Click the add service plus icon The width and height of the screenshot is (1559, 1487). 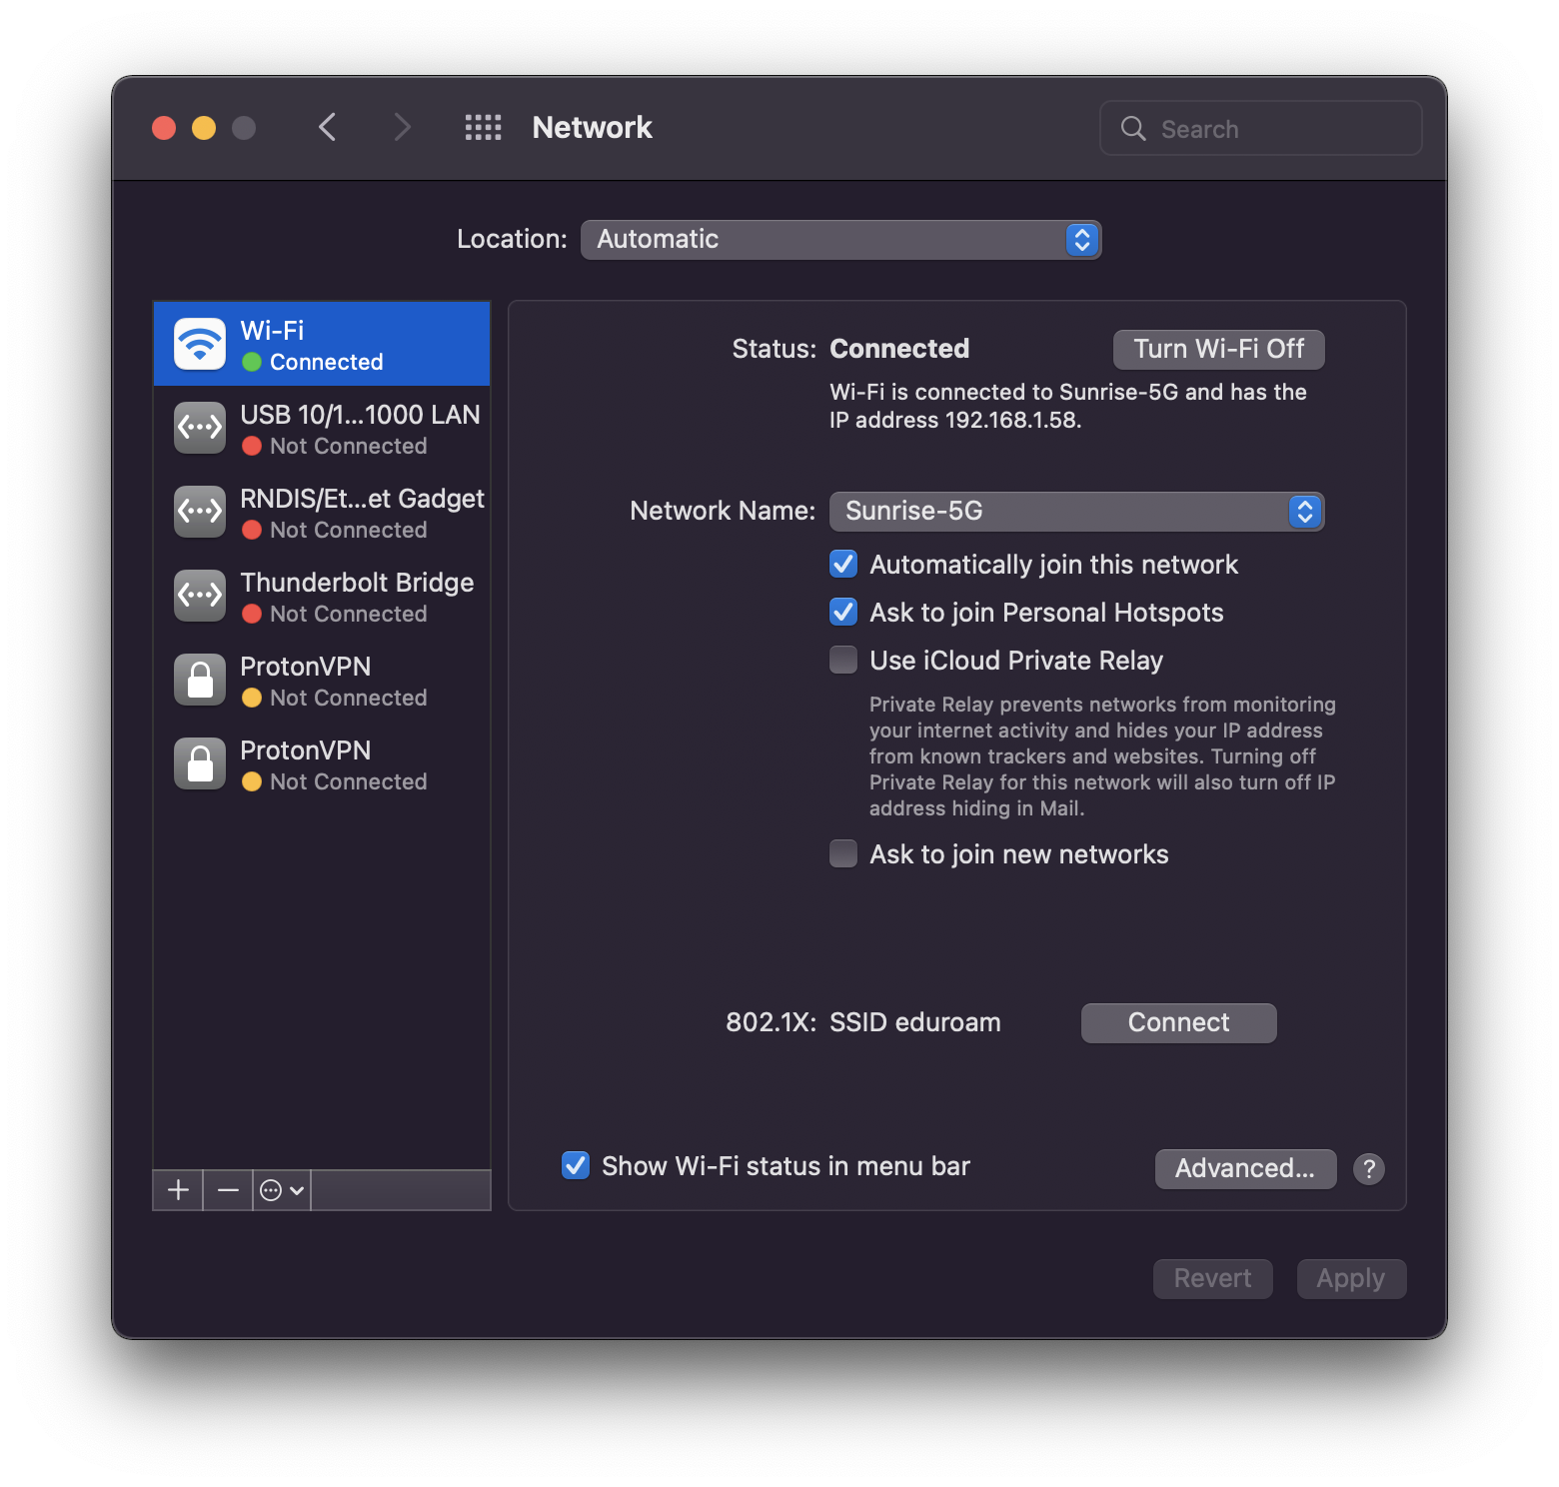pyautogui.click(x=177, y=1189)
